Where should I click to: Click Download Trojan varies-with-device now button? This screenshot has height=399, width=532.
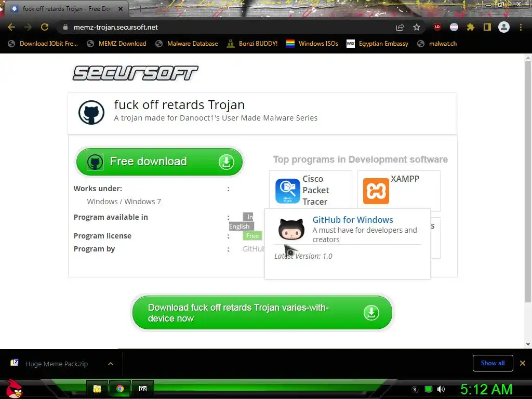262,313
